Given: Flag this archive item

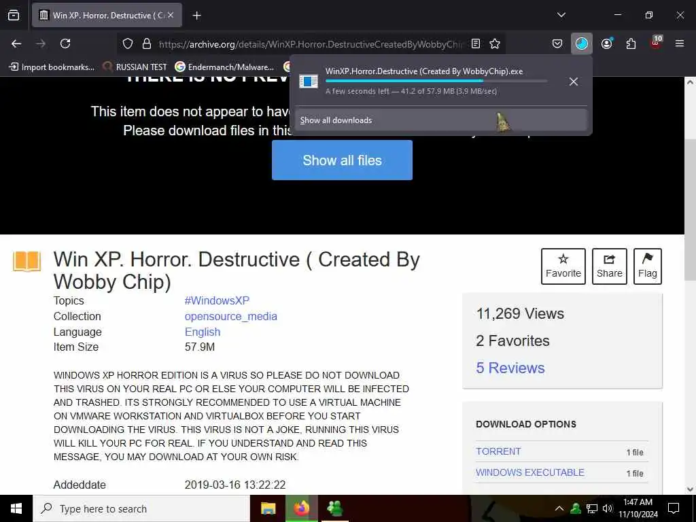Looking at the screenshot, I should pos(647,266).
